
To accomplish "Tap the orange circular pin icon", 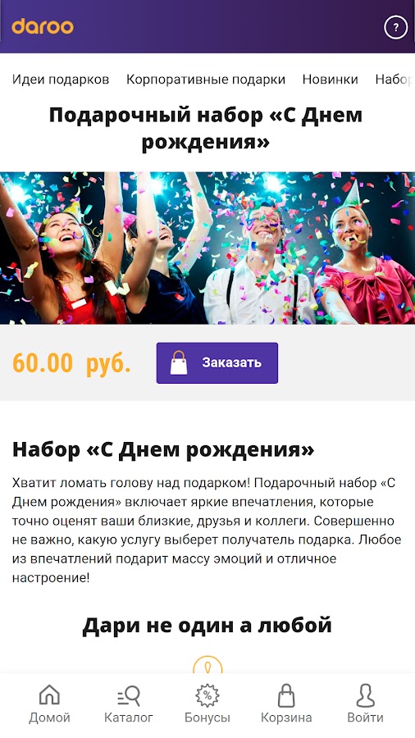I will point(207,664).
